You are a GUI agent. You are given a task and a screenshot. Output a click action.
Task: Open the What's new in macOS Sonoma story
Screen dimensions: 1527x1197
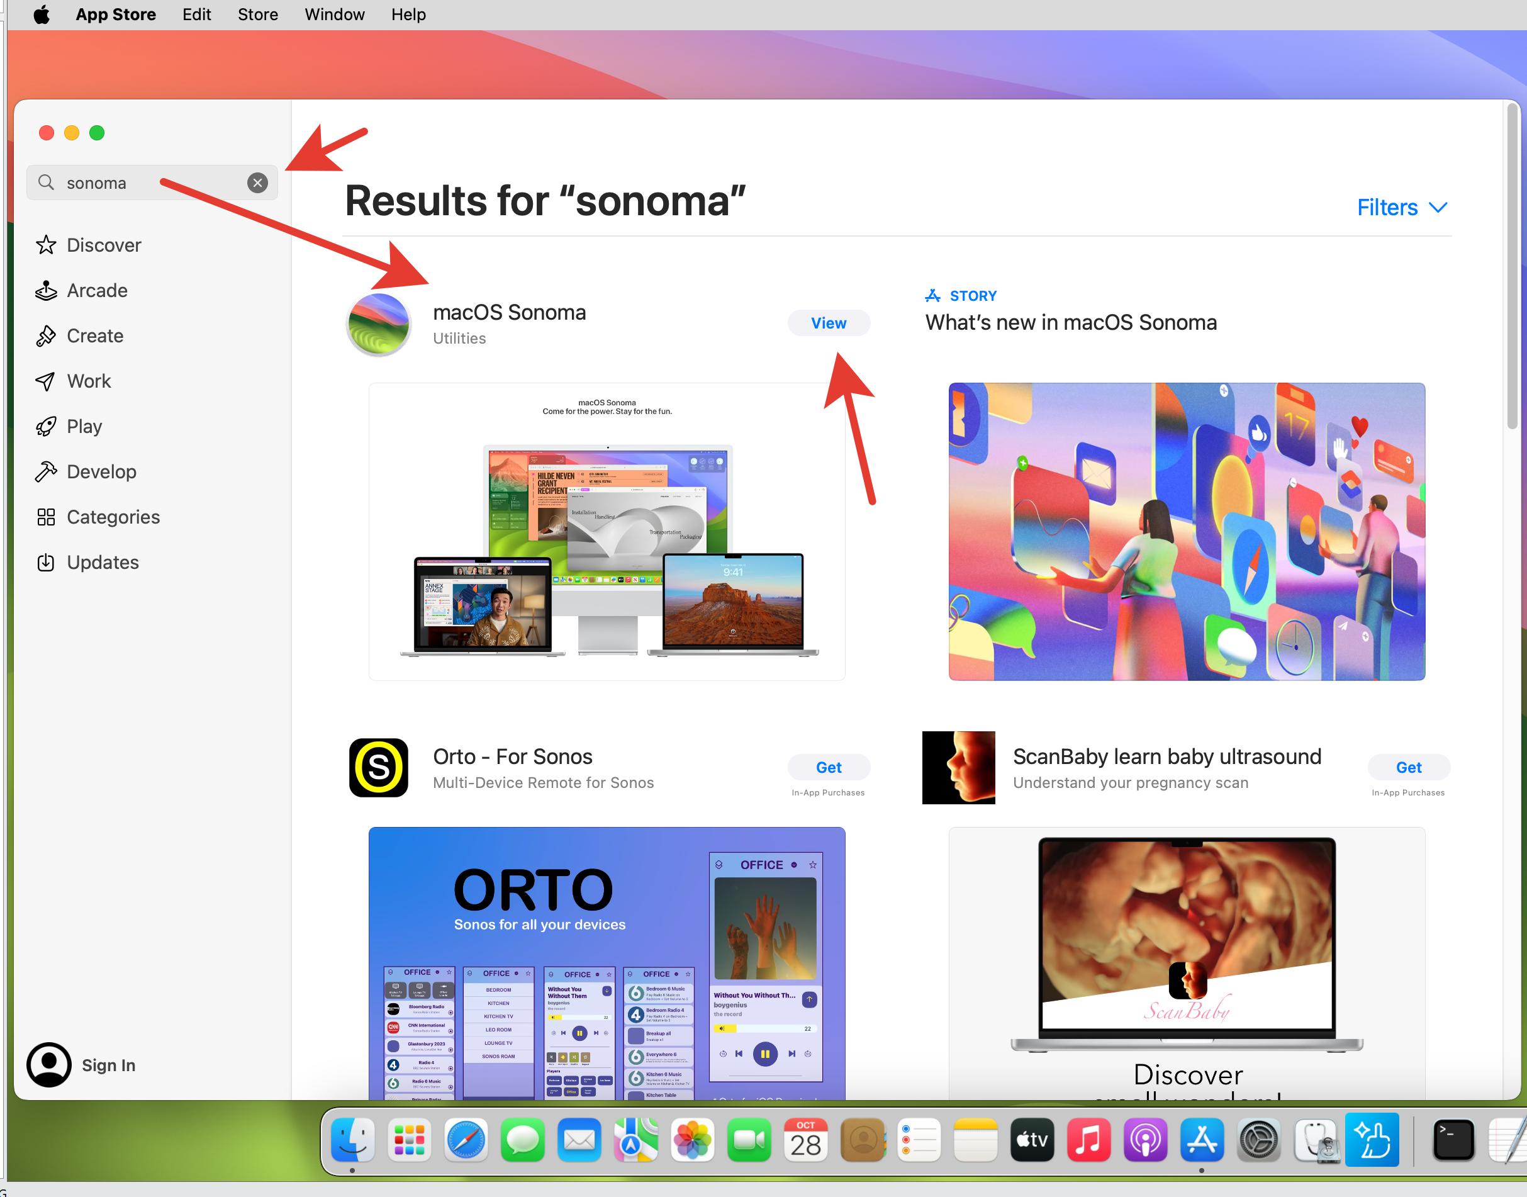pos(1071,322)
